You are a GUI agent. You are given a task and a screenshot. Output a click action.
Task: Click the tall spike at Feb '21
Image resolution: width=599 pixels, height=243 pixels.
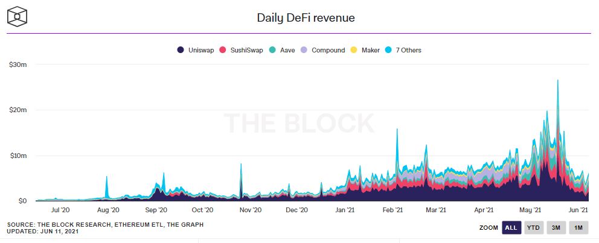(x=397, y=130)
